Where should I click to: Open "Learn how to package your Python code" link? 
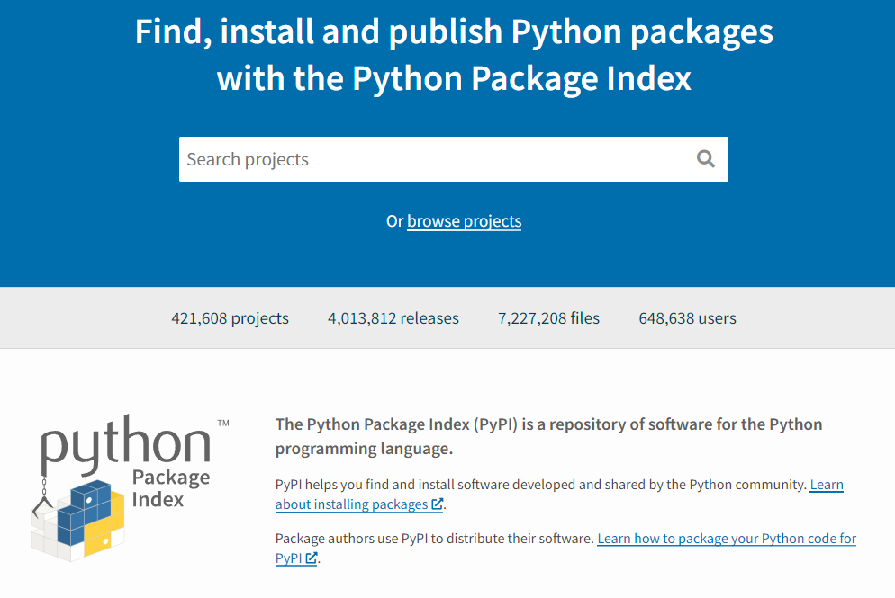726,539
